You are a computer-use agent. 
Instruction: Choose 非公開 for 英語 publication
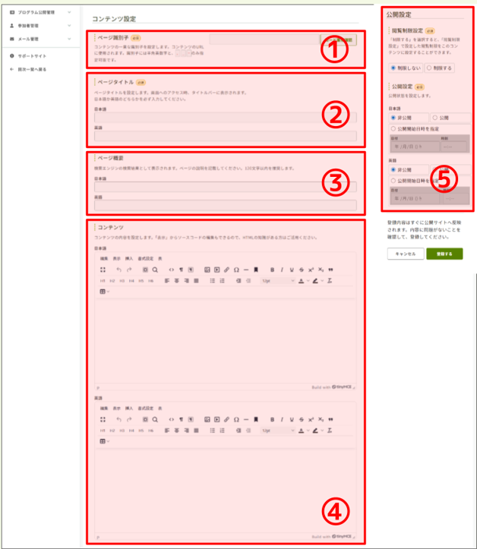(x=409, y=170)
